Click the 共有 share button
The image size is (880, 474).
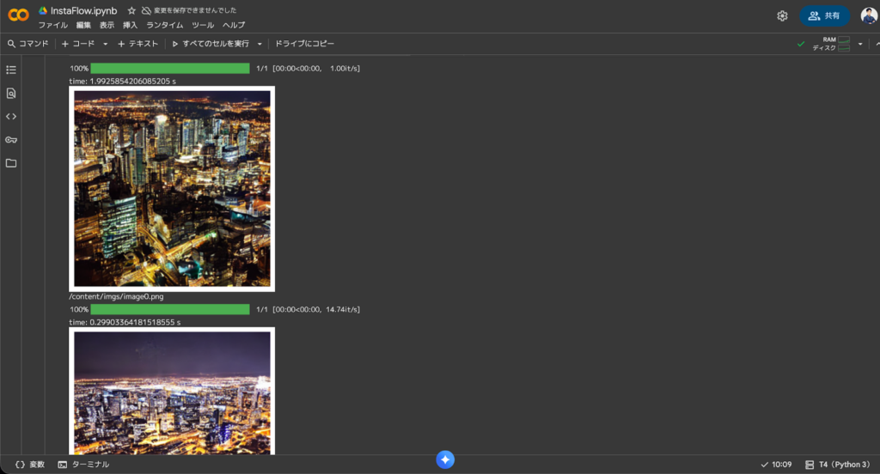point(824,15)
